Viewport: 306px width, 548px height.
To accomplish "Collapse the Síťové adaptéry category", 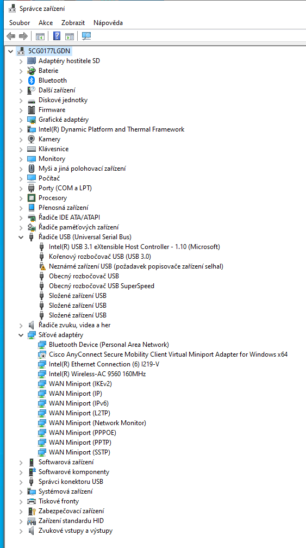I will [x=21, y=335].
